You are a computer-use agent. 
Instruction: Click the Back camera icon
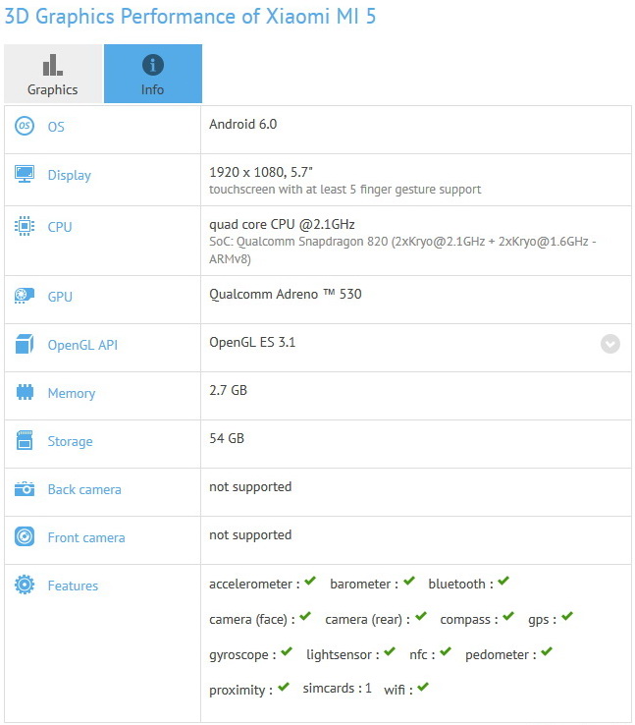click(x=25, y=488)
